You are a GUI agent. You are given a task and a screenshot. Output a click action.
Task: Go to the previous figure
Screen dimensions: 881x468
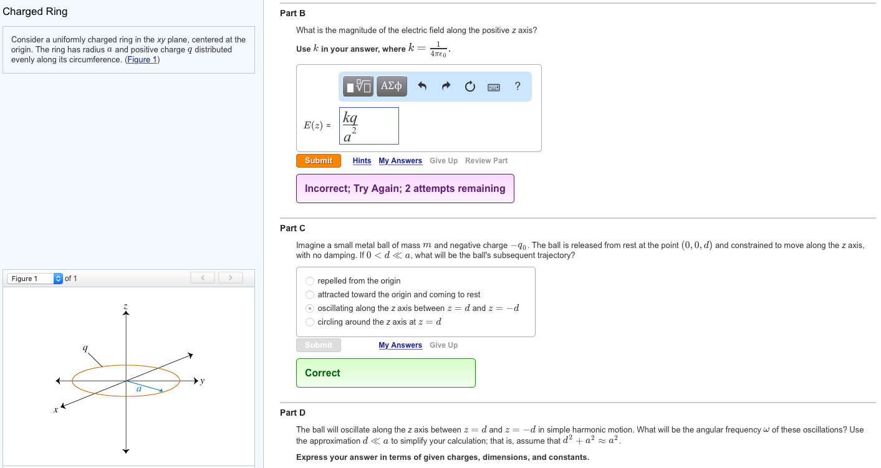click(202, 277)
